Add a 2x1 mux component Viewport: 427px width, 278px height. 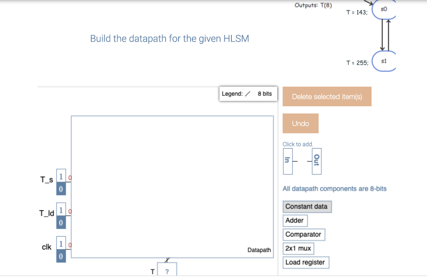pos(299,248)
